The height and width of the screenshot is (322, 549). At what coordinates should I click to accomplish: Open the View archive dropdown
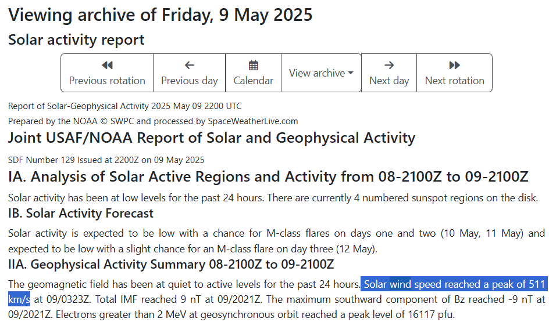pyautogui.click(x=321, y=73)
